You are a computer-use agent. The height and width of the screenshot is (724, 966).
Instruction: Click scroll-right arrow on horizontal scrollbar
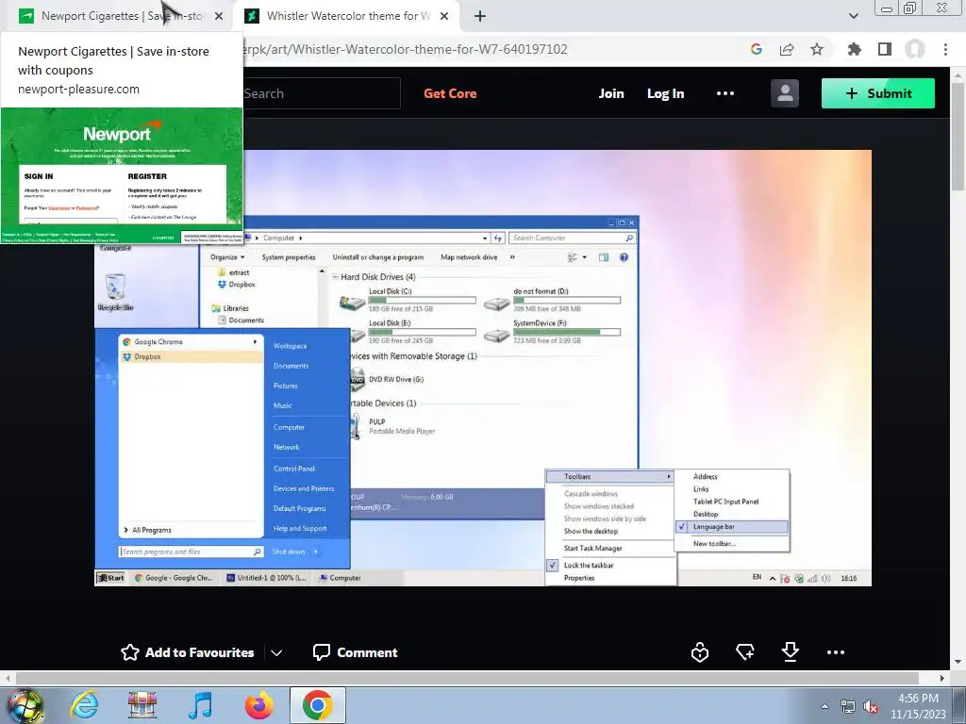click(942, 678)
